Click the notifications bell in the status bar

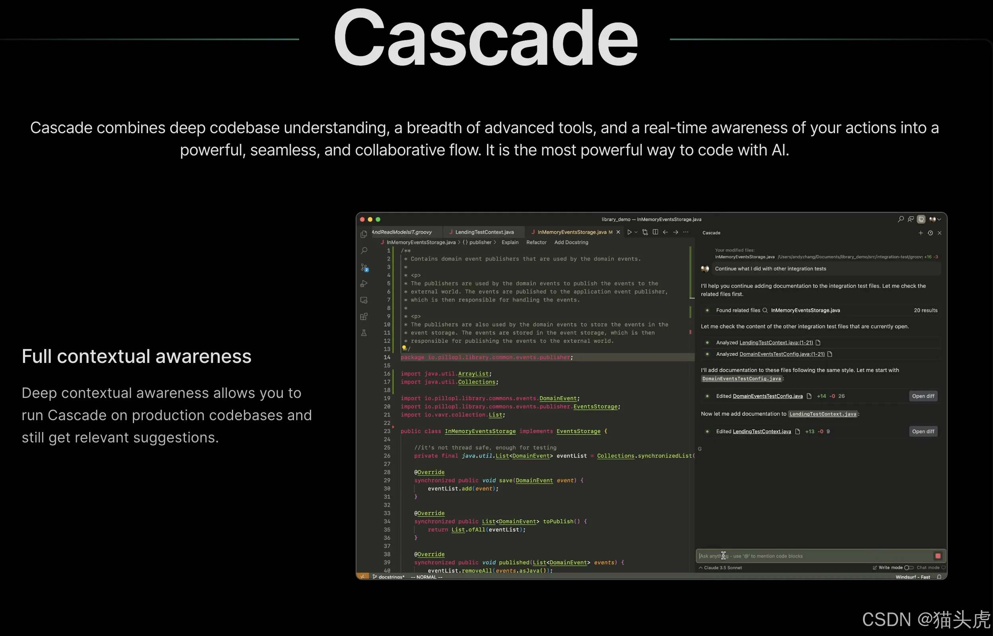(939, 577)
